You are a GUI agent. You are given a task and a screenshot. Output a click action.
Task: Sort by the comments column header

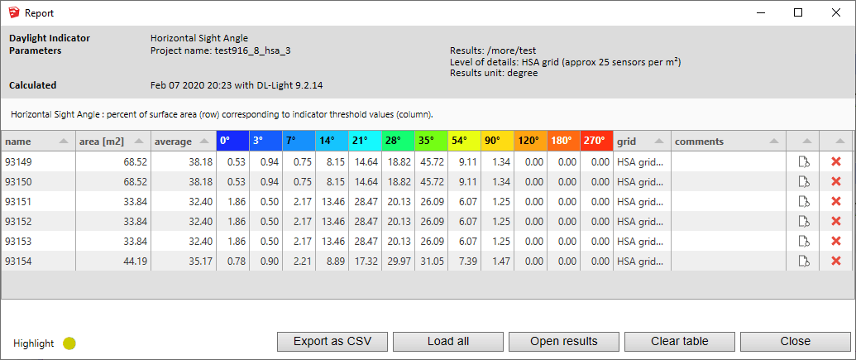tap(729, 141)
